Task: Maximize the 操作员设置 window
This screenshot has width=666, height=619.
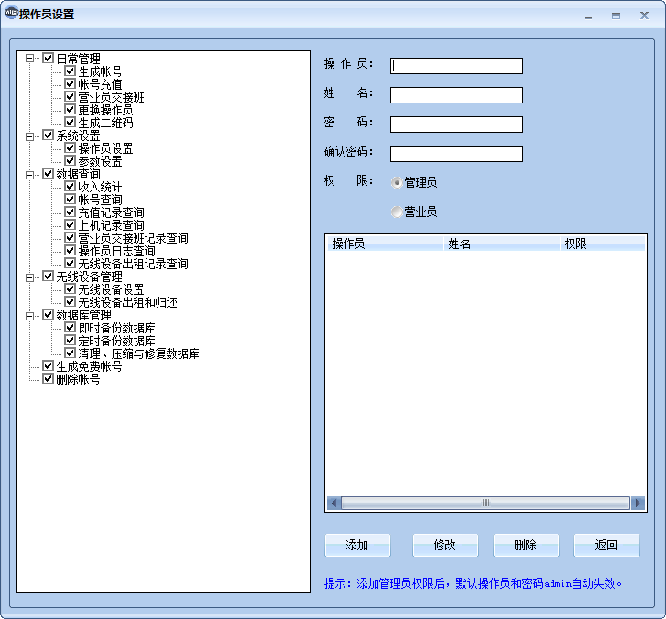Action: point(616,16)
